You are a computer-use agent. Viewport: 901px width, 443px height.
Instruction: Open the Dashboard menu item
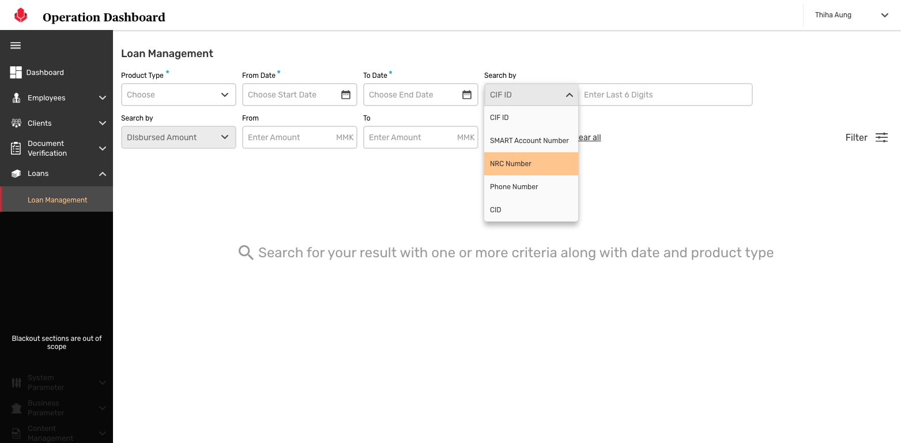click(x=56, y=72)
